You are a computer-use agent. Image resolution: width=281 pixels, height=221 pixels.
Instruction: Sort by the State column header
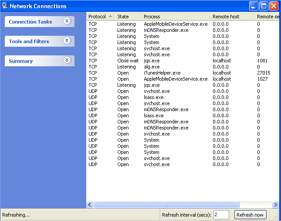128,17
